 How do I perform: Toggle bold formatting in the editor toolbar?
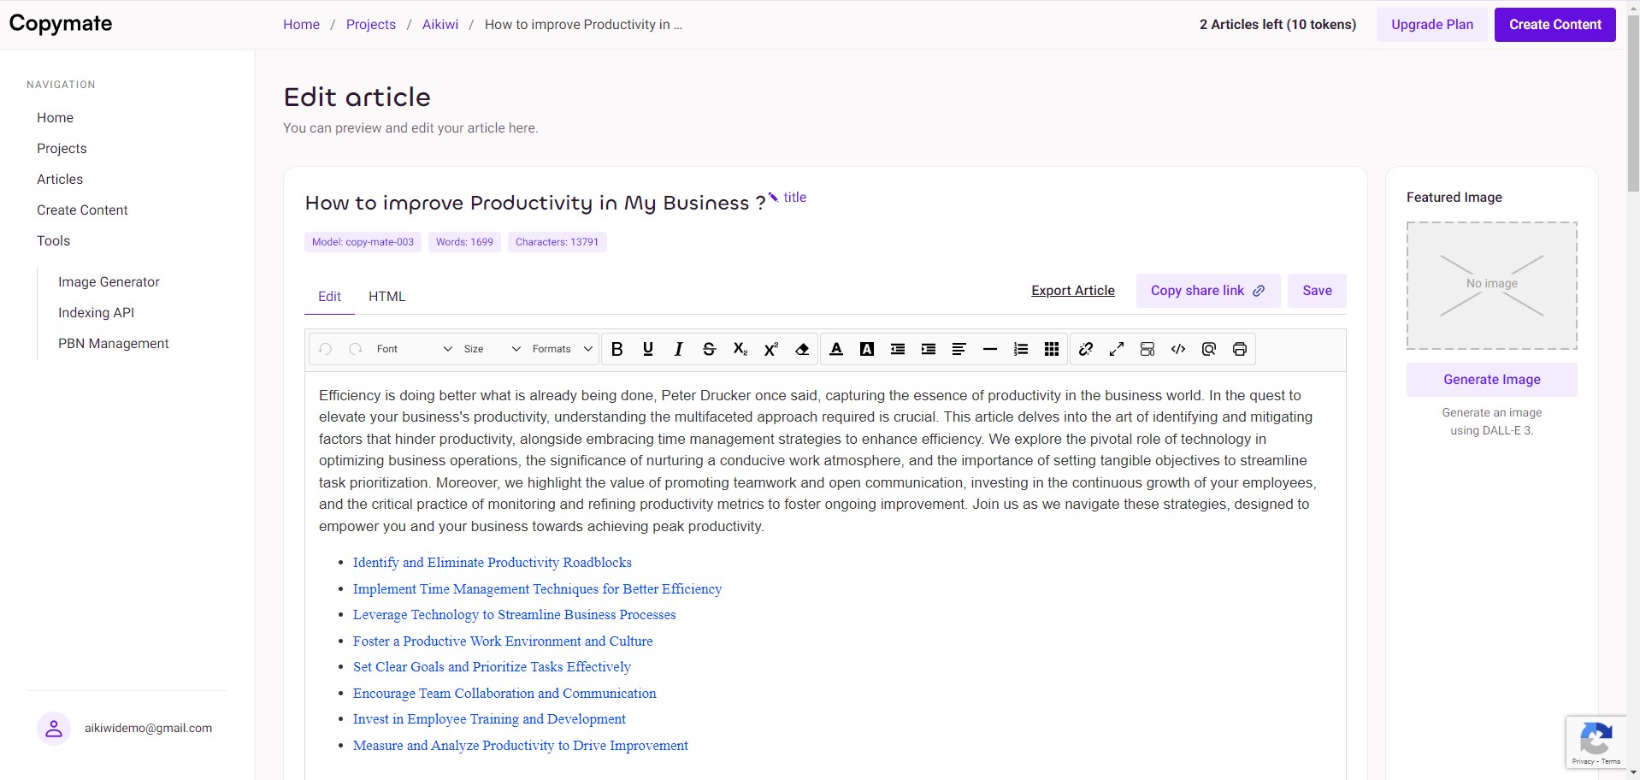(616, 349)
